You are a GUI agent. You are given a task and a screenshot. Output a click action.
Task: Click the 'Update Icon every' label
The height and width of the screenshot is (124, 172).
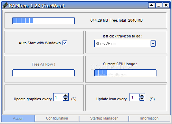click(112, 99)
